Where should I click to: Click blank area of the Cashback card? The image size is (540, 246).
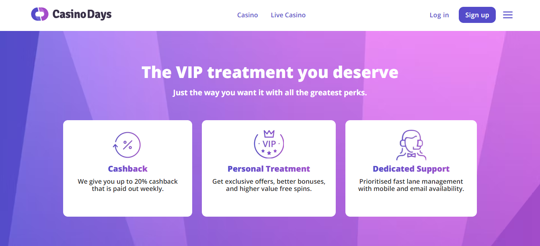(x=128, y=205)
